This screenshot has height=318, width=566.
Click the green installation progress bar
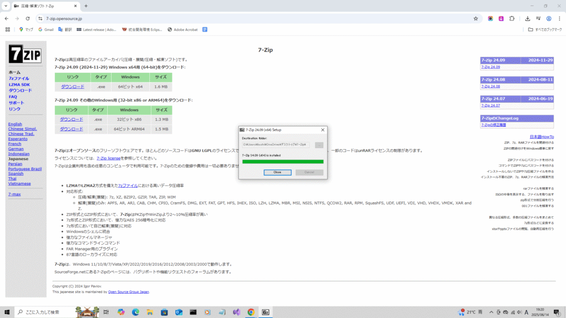tap(282, 162)
